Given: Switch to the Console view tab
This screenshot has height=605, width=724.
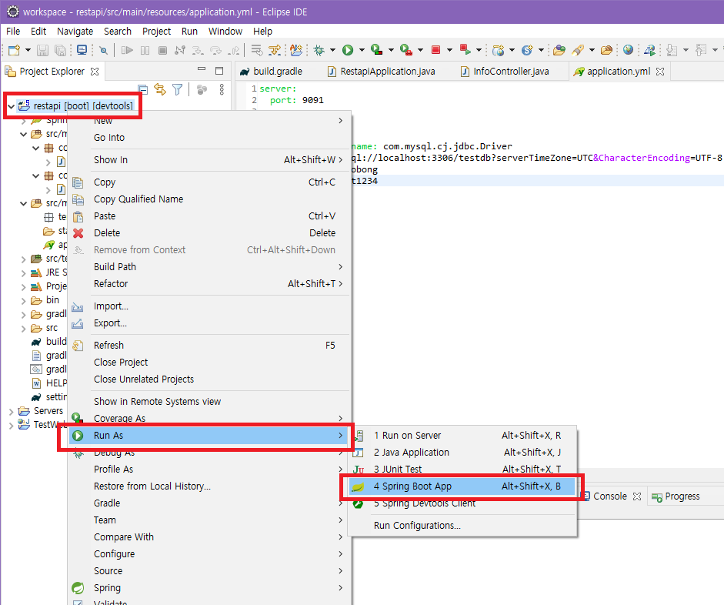Looking at the screenshot, I should pos(612,496).
